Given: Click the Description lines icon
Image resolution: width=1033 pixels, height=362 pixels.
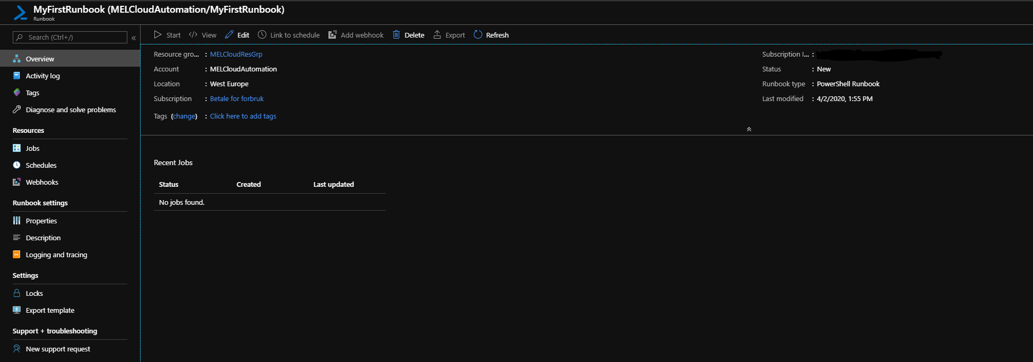Looking at the screenshot, I should pos(17,238).
